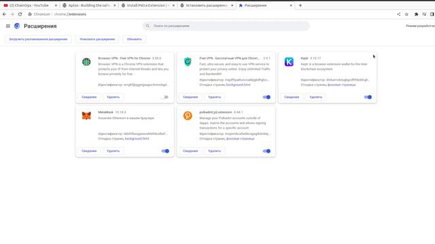
Task: Toggle the browser side panel icon
Action: (432, 14)
